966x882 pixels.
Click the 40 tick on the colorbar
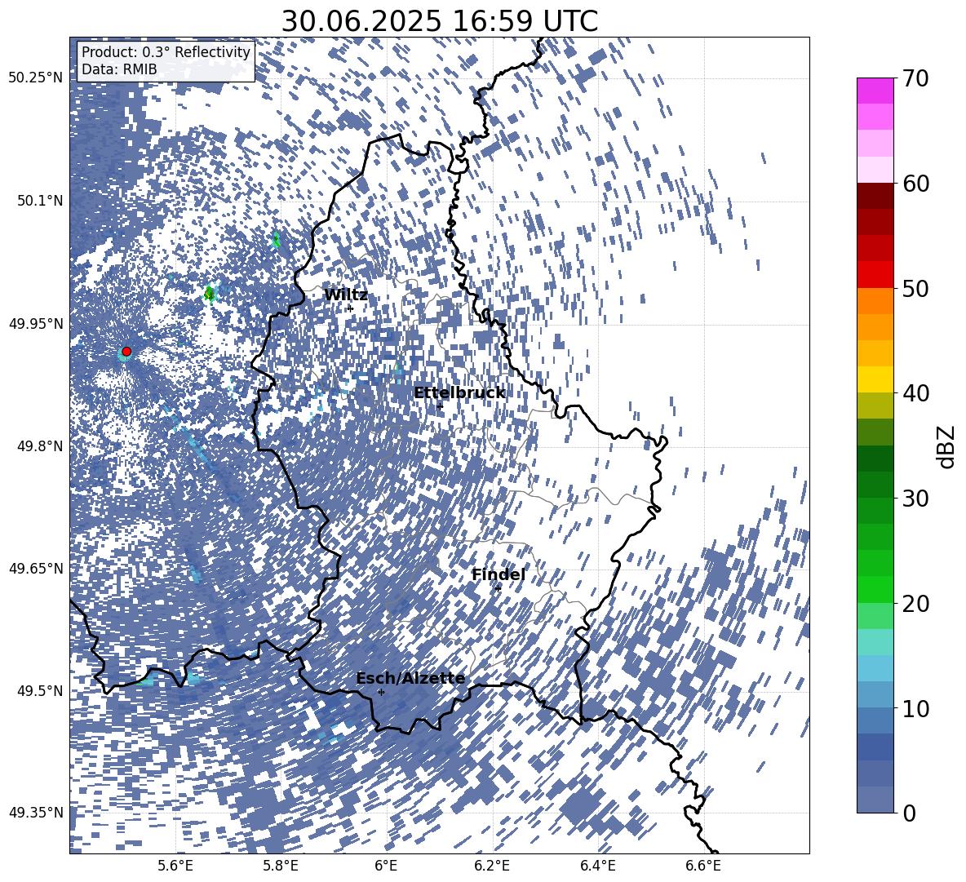(x=915, y=393)
